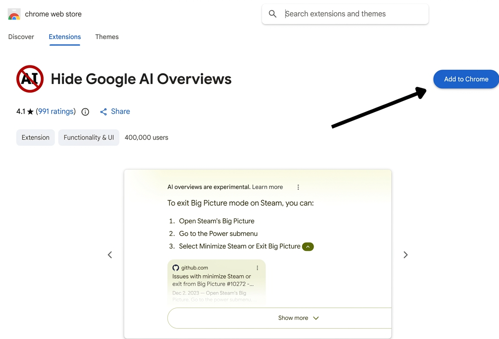Screen dimensions: 499x339
Task: Click the Add to Chrome button
Action: click(x=466, y=79)
